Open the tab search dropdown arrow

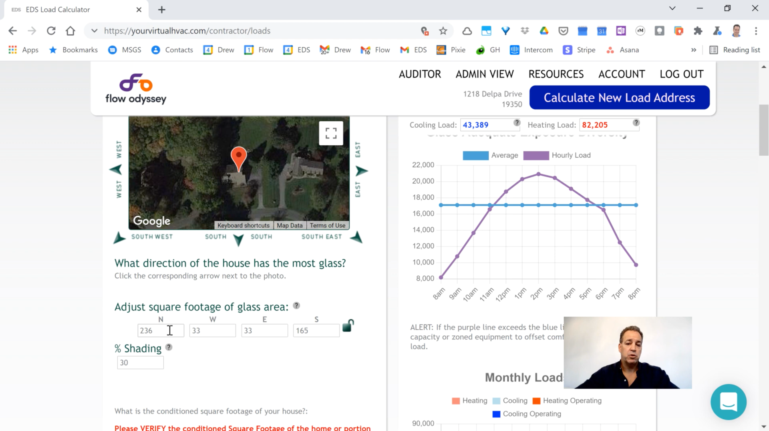coord(672,8)
